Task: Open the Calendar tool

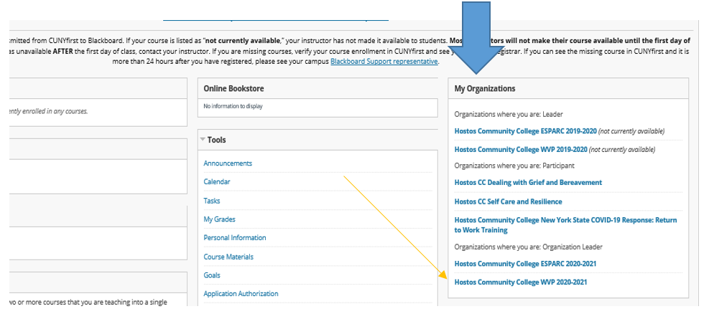Action: (217, 182)
